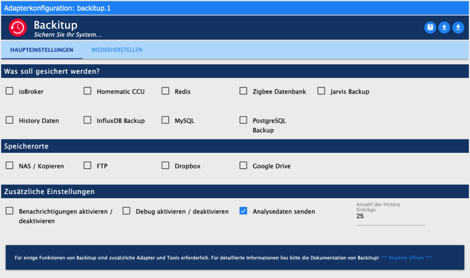The width and height of the screenshot is (470, 278).
Task: Toggle Benachrichtigungen aktivieren checkbox
Action: (10, 211)
